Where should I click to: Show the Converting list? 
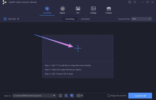click(70, 19)
